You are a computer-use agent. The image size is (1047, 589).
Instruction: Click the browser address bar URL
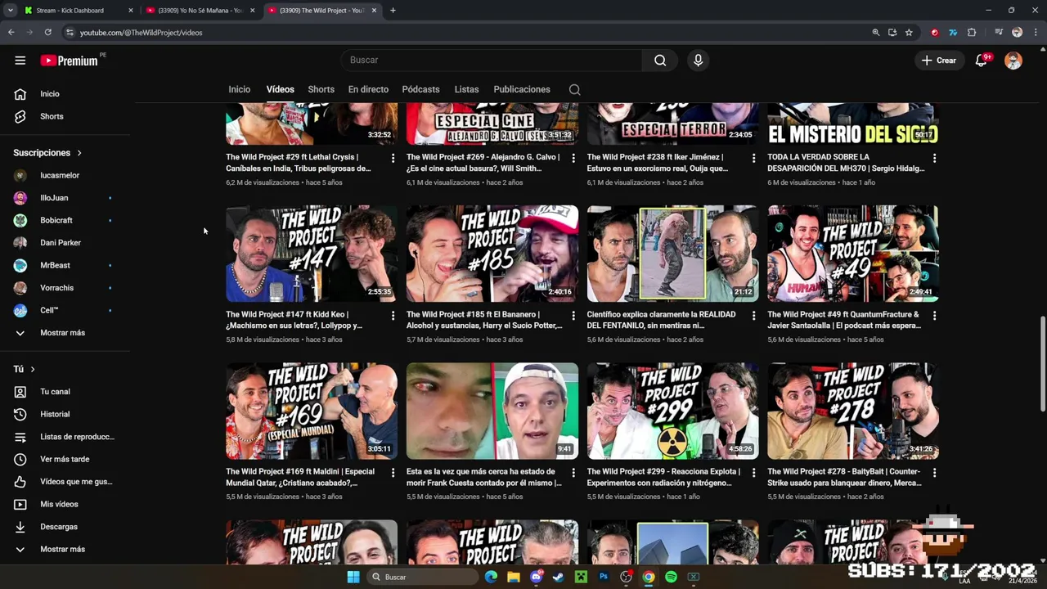[x=141, y=33]
